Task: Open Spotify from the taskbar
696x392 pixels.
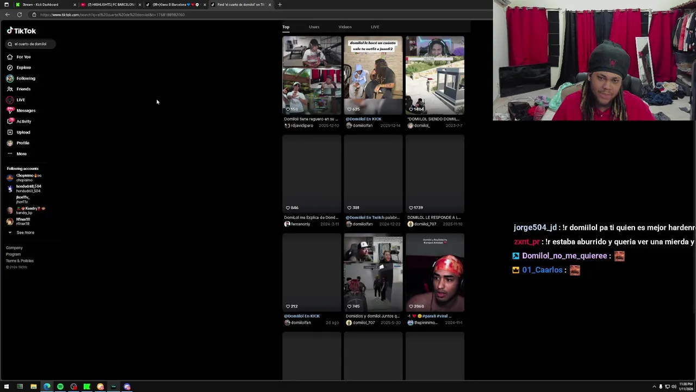Action: click(60, 387)
